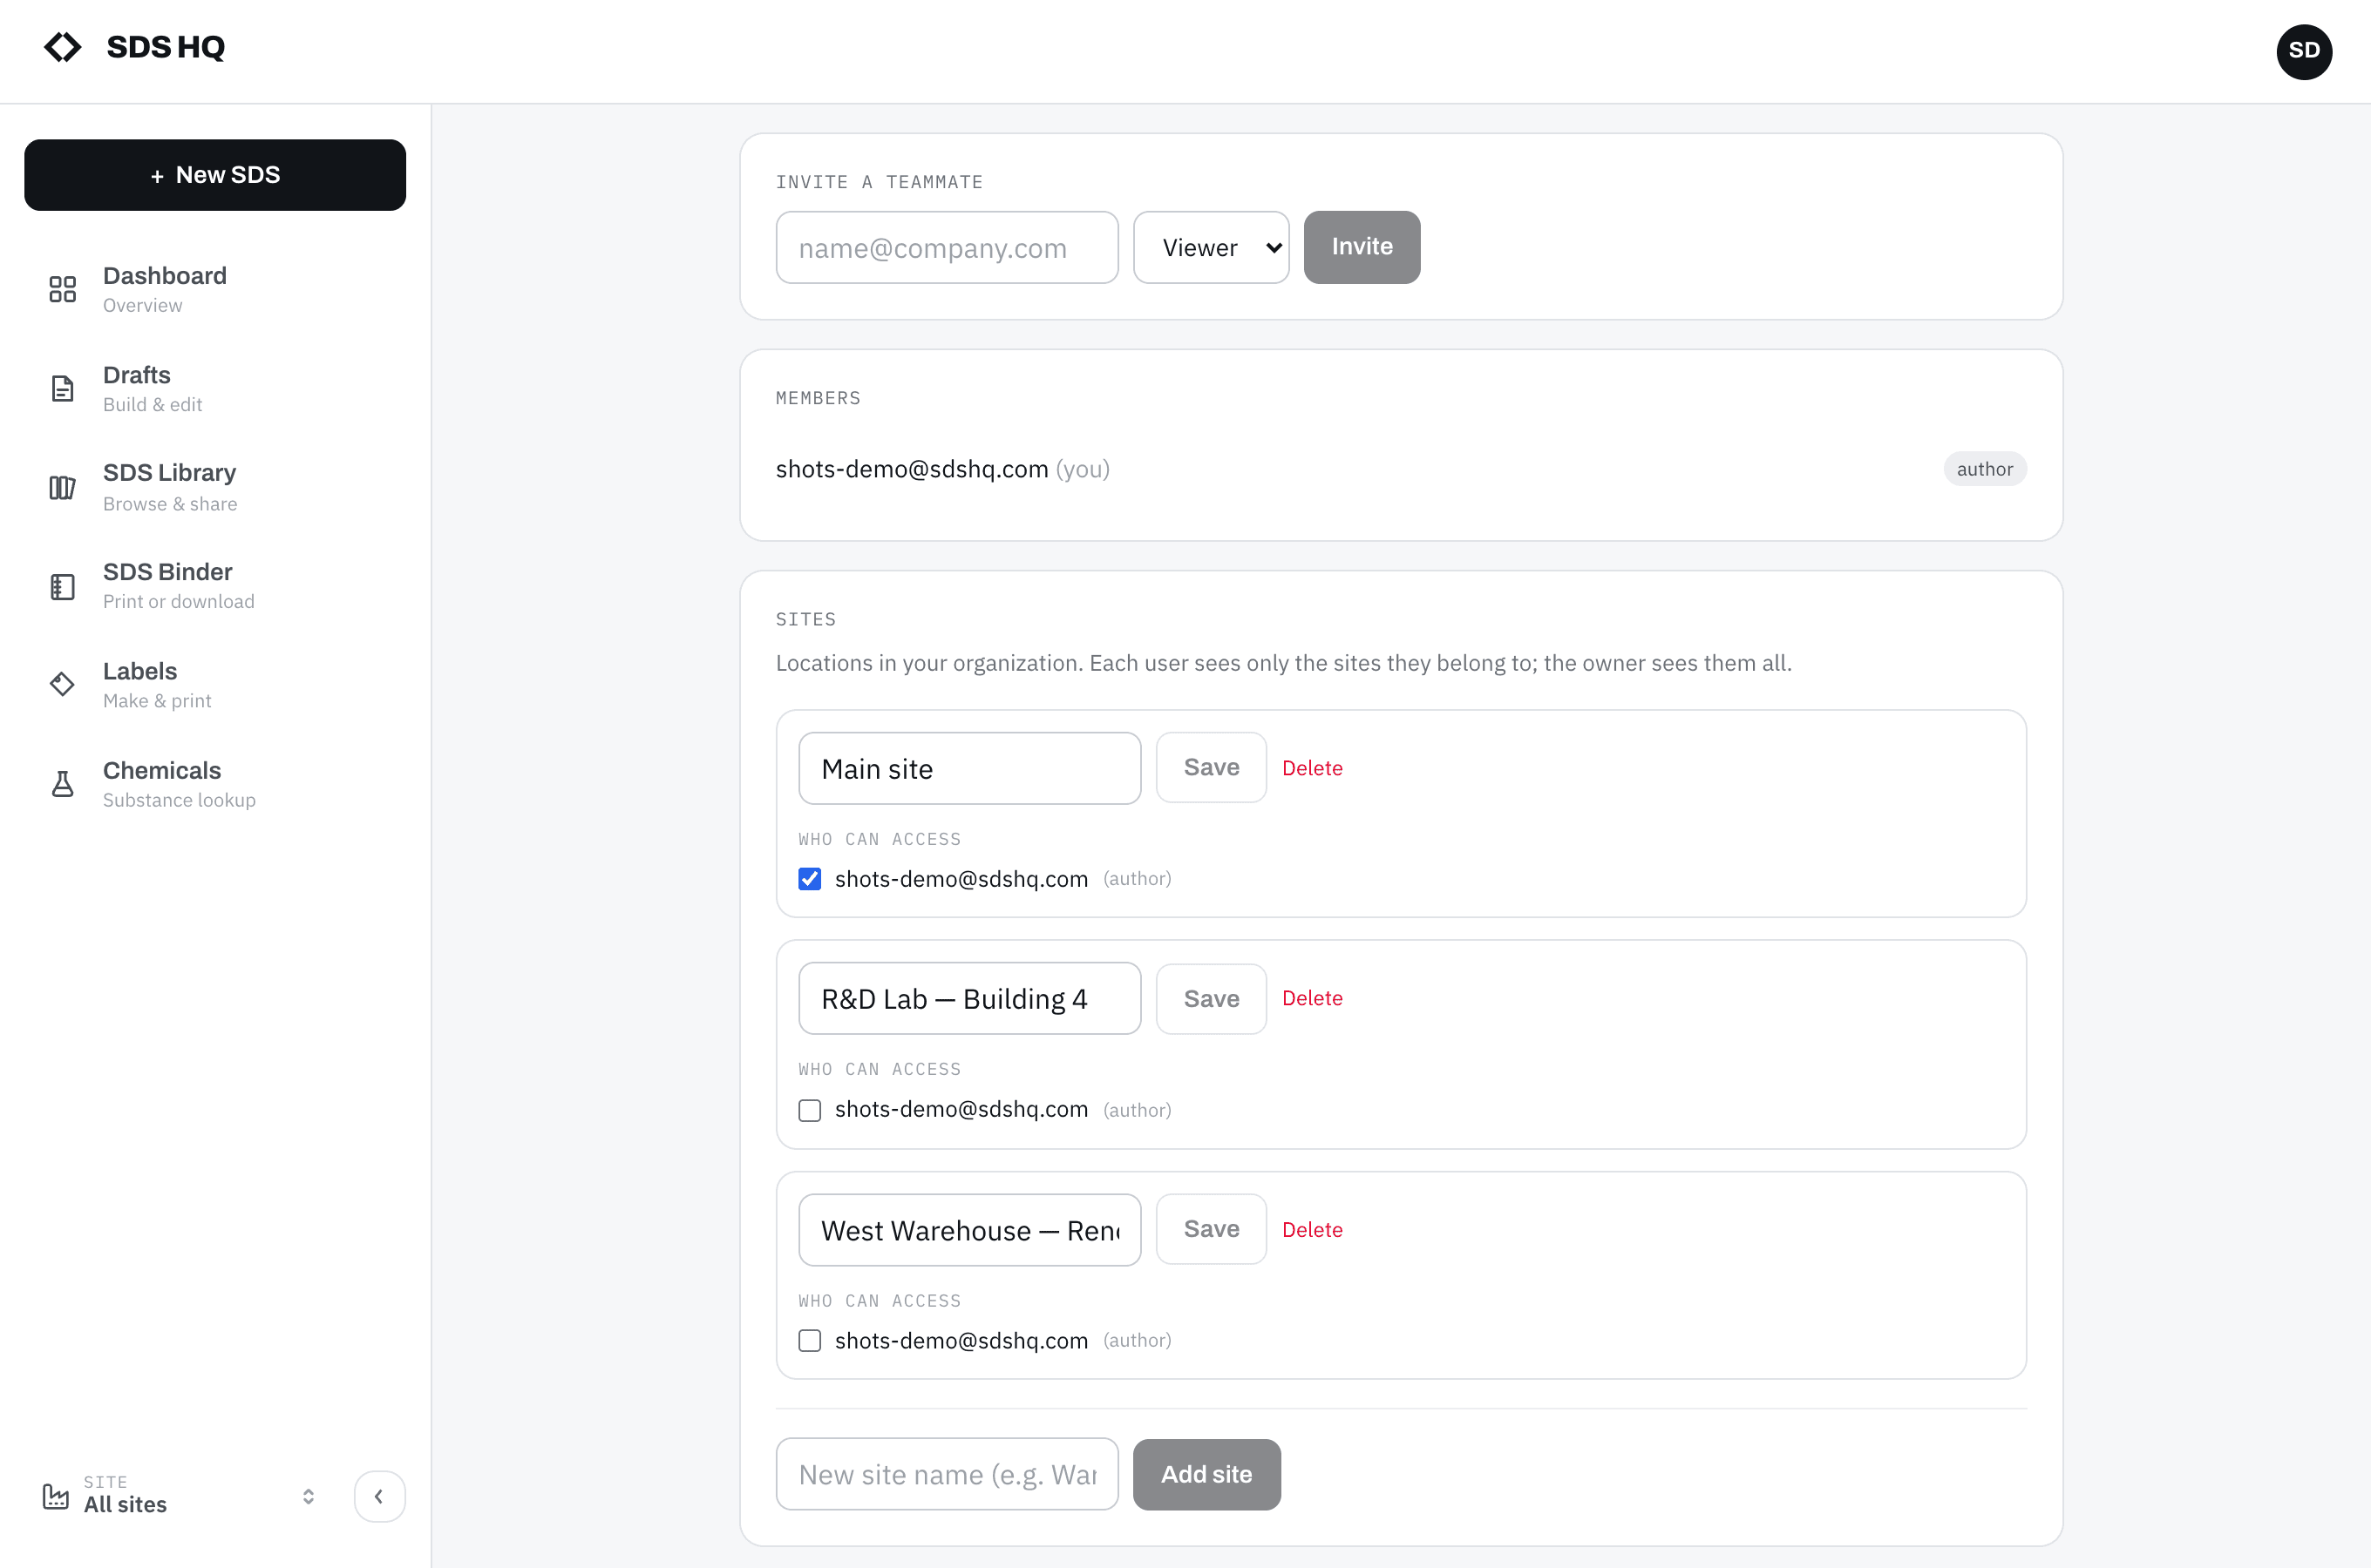Uncheck shots-demo access for Main site
Image resolution: width=2371 pixels, height=1568 pixels.
(x=809, y=879)
